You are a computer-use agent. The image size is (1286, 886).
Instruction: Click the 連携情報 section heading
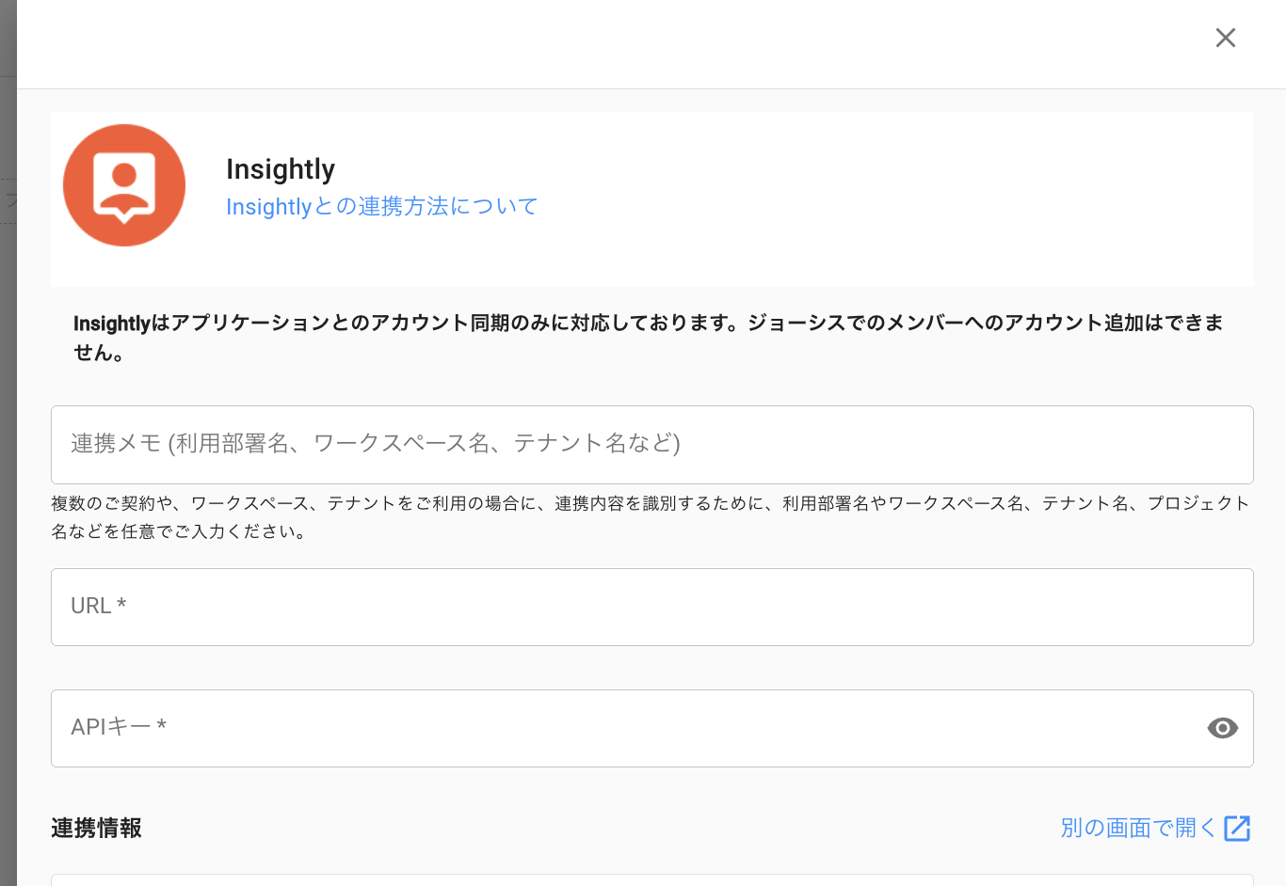96,828
